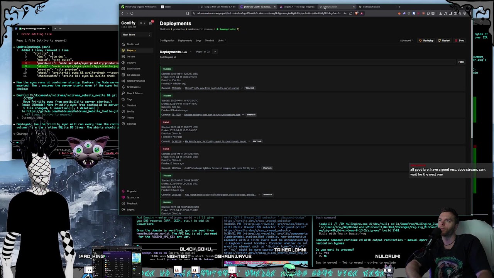Open Servers section in Coolify sidebar
494x278 pixels.
131,56
